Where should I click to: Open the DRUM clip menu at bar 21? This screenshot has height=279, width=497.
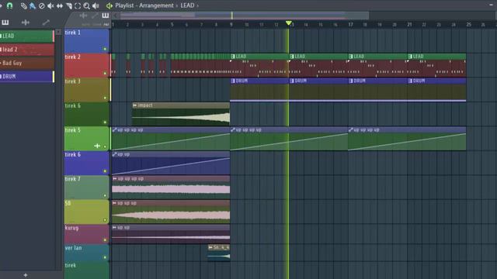point(410,81)
